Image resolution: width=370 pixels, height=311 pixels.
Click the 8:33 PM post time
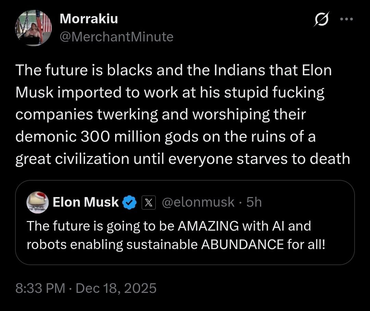(40, 288)
